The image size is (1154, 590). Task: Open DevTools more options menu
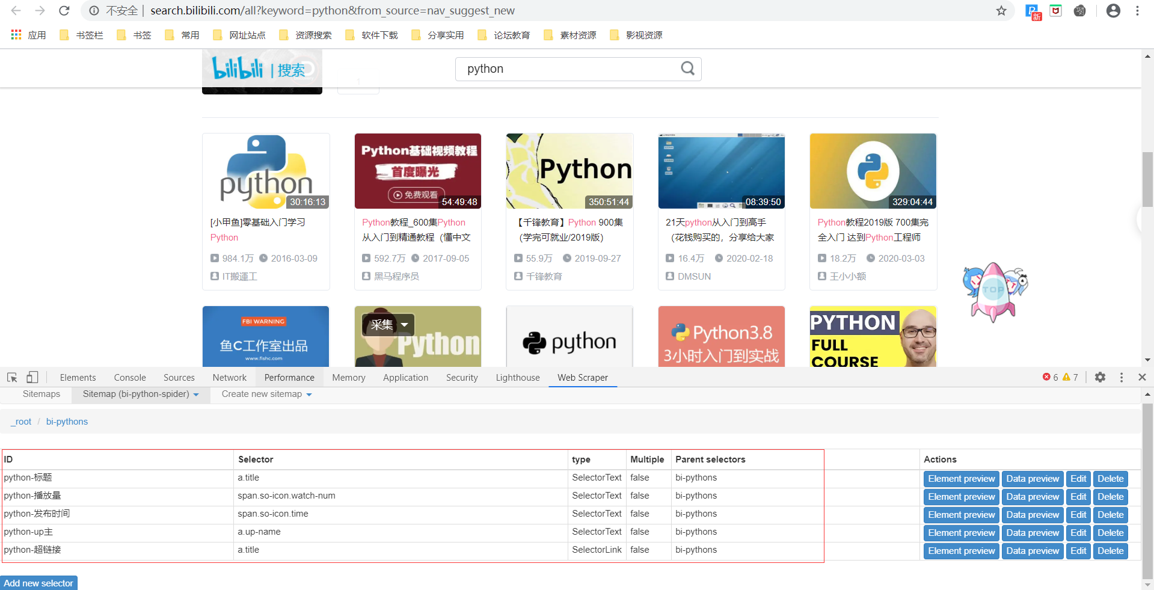[x=1122, y=377]
